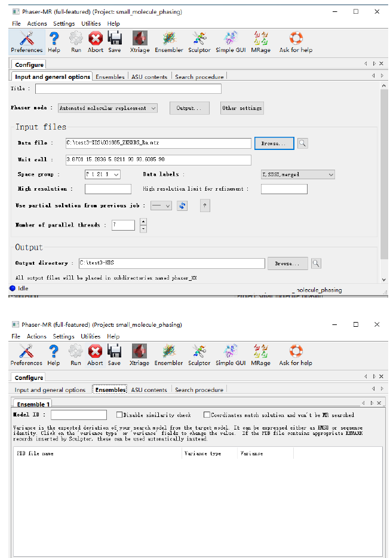Click the Save floppy icon in upper window
Viewport: 390px width, 558px height.
(x=115, y=42)
